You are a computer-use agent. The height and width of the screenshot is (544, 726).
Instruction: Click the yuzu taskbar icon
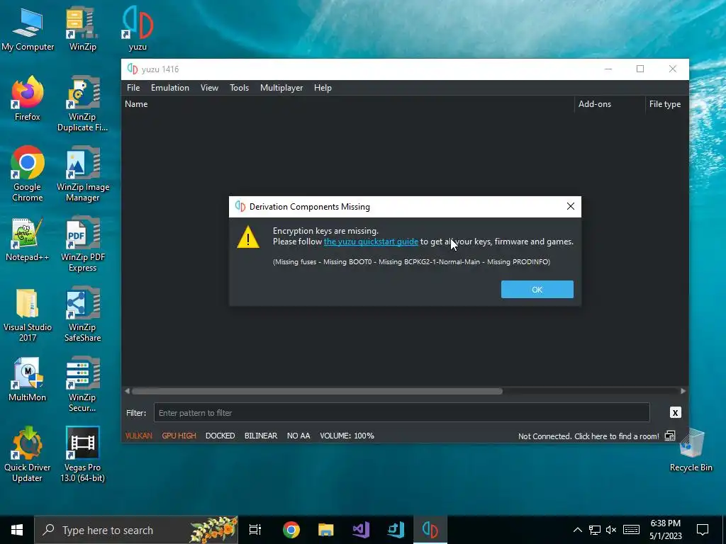tap(430, 530)
